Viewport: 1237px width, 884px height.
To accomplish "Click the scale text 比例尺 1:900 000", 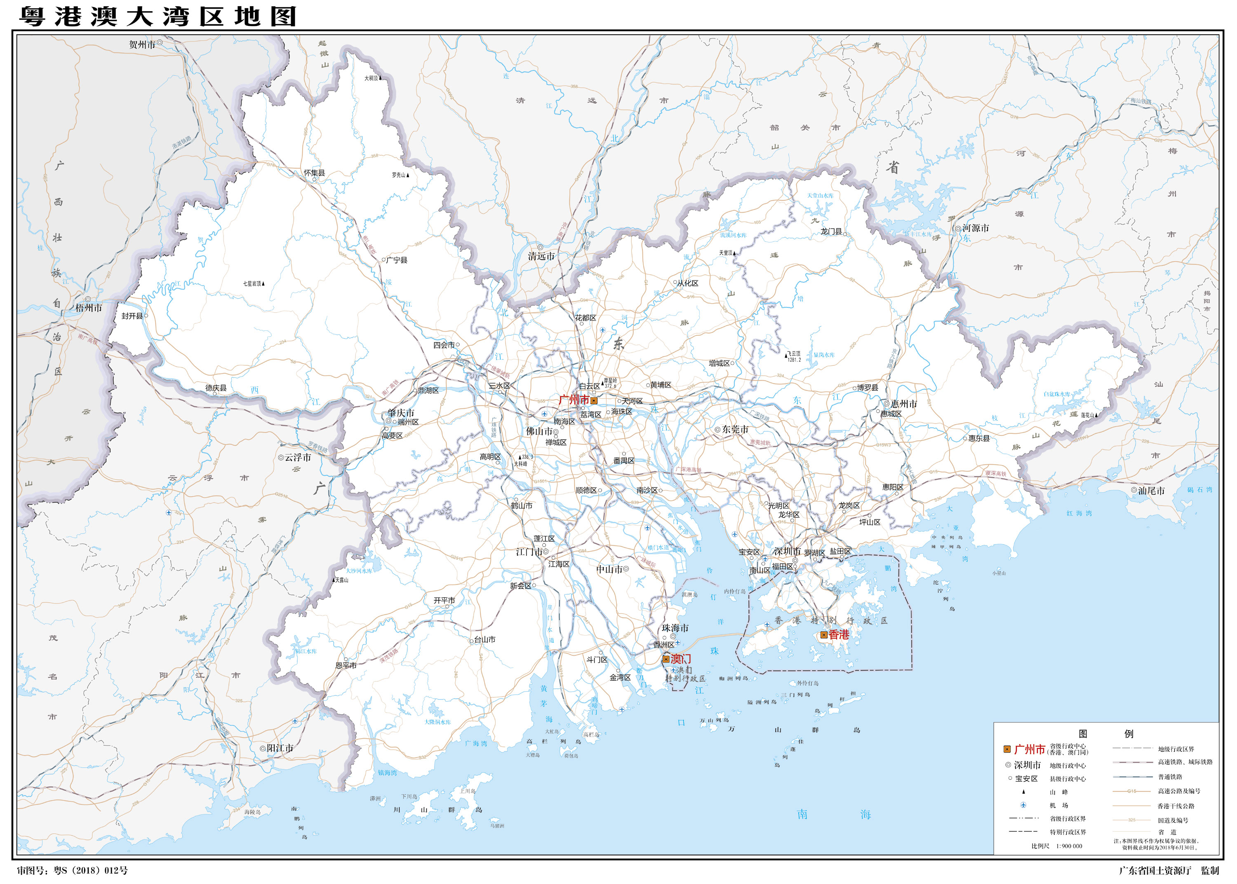I will 1057,846.
